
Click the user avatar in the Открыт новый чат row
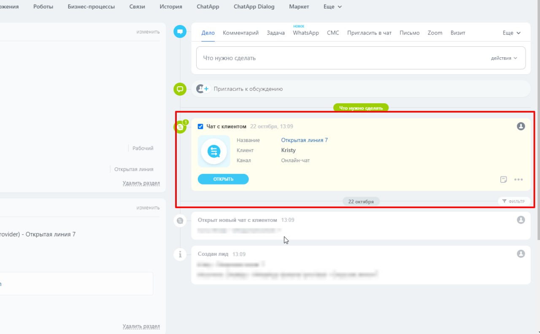pos(521,220)
